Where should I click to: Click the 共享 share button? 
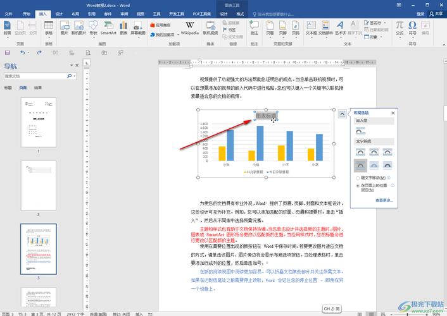coord(436,14)
